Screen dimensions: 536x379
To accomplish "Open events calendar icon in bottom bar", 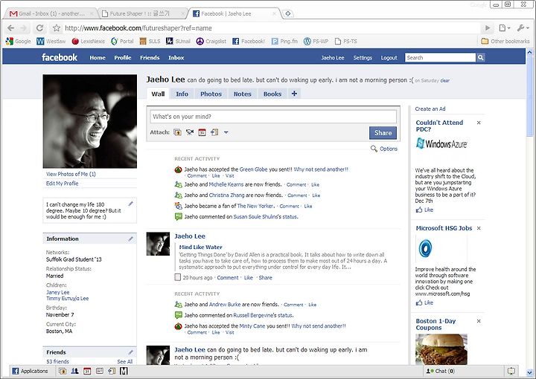I will [x=87, y=371].
